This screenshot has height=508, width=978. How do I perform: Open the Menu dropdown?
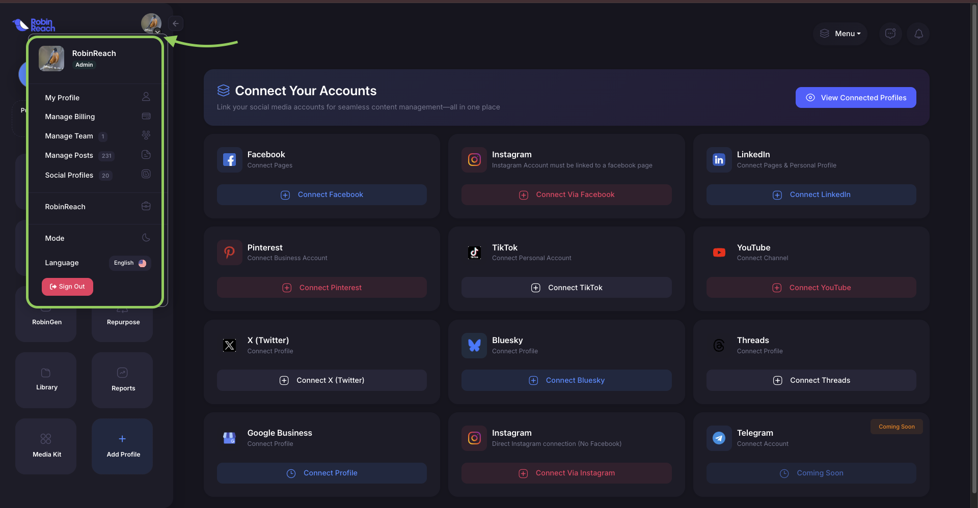[840, 34]
